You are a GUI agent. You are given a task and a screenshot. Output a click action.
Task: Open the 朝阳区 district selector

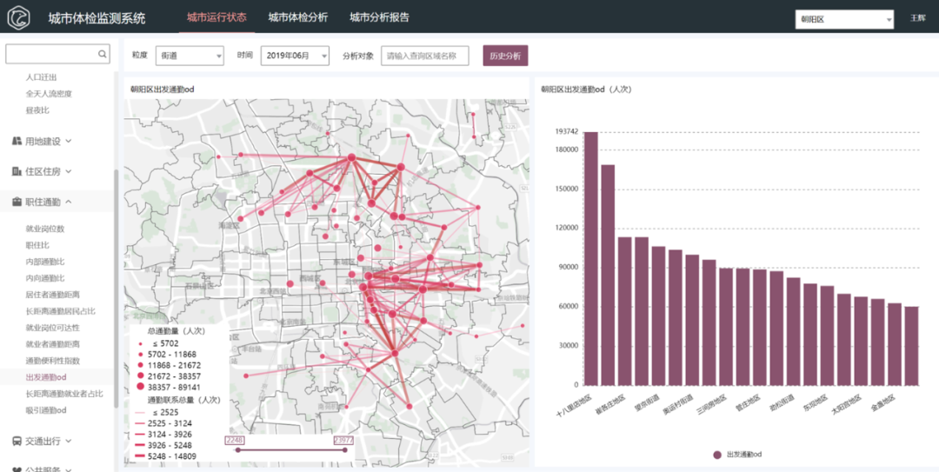[x=844, y=19]
